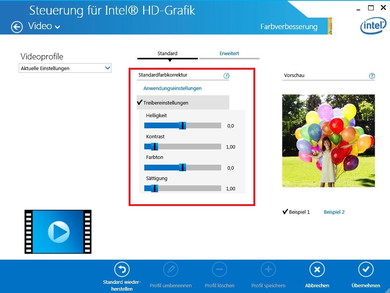Go back with the circled arrow icon
This screenshot has width=390, height=293.
click(x=17, y=27)
